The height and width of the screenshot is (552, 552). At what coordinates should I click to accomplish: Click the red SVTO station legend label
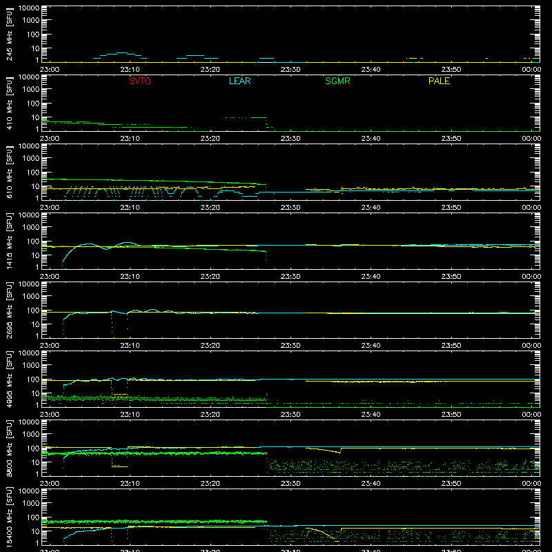(x=140, y=81)
